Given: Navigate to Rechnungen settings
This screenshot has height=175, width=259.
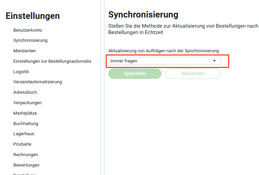Looking at the screenshot, I should point(26,155).
